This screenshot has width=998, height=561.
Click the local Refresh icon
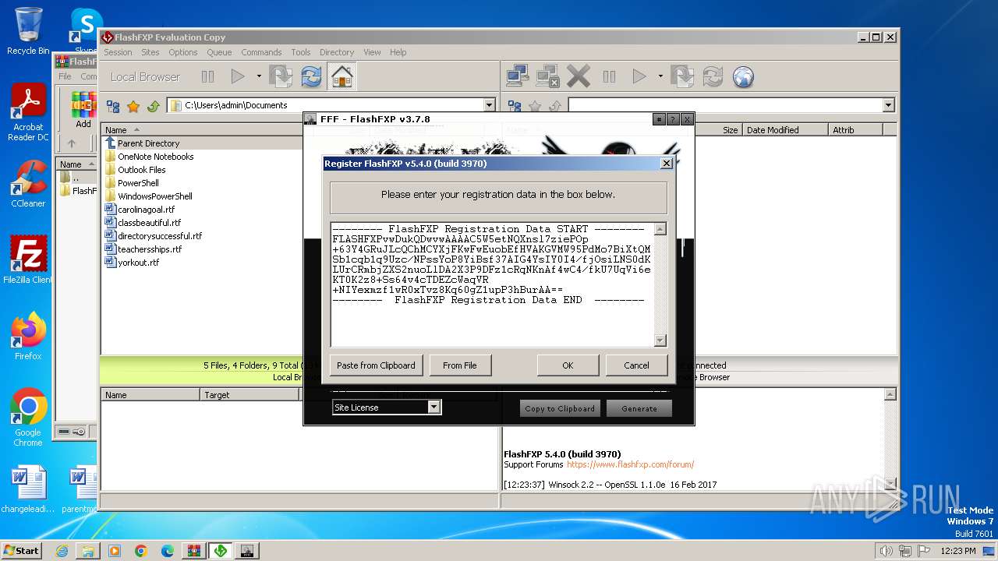click(x=311, y=76)
